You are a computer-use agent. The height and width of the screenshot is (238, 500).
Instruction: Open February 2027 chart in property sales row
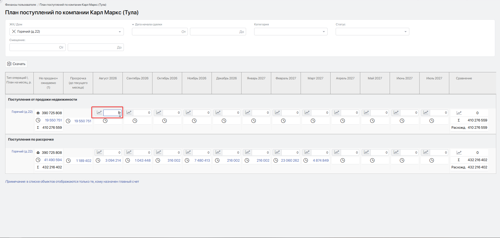(x=277, y=113)
